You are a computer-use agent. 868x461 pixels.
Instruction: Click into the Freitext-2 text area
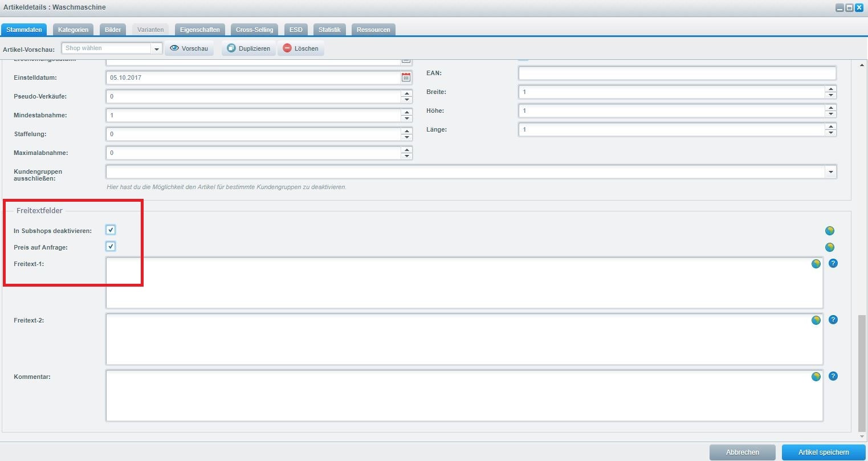click(464, 339)
